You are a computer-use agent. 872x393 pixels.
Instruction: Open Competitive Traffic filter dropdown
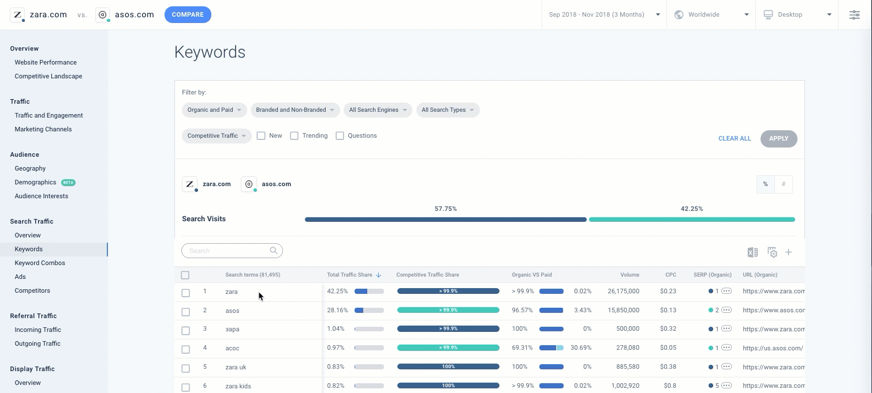(217, 136)
